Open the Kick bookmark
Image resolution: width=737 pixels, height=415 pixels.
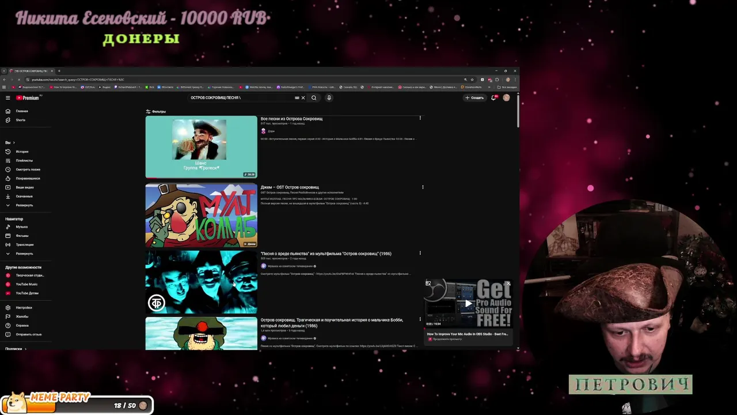pos(150,87)
